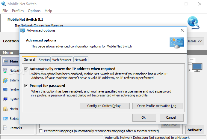Select the General tab
Viewport: 207px width, 140px height.
point(29,59)
